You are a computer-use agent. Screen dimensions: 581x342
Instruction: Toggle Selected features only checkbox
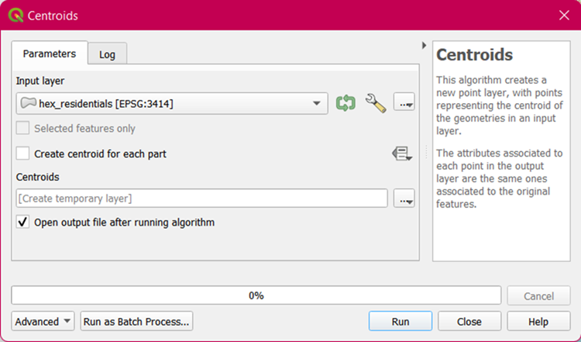(x=23, y=129)
